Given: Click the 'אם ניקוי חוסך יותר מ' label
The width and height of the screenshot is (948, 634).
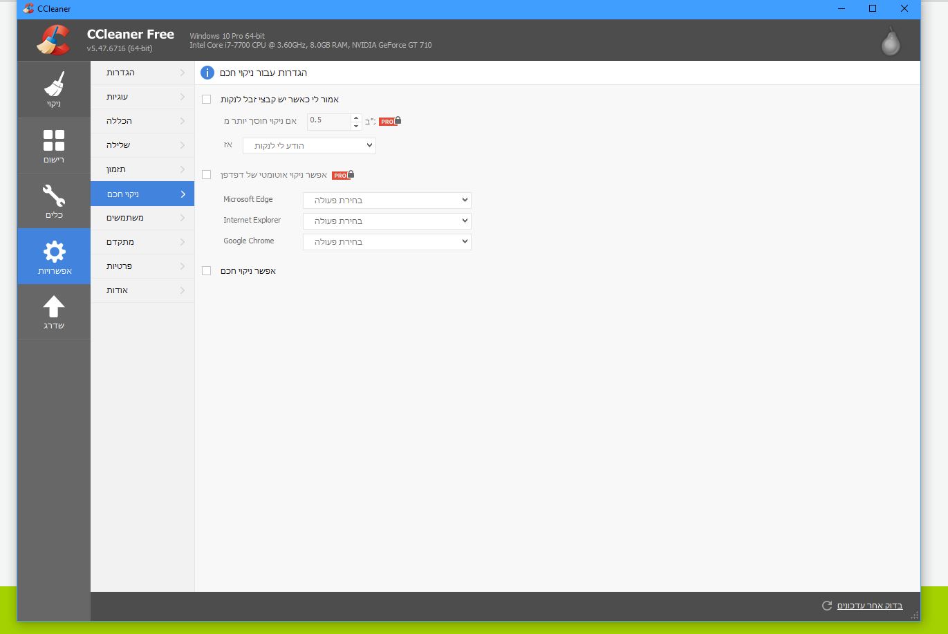Looking at the screenshot, I should [x=261, y=121].
